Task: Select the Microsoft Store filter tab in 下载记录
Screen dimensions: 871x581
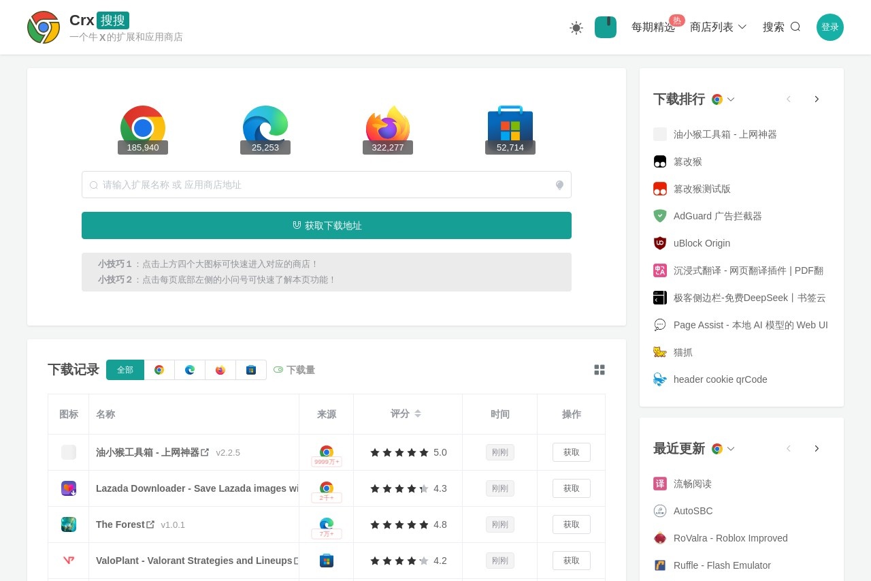Action: [251, 370]
